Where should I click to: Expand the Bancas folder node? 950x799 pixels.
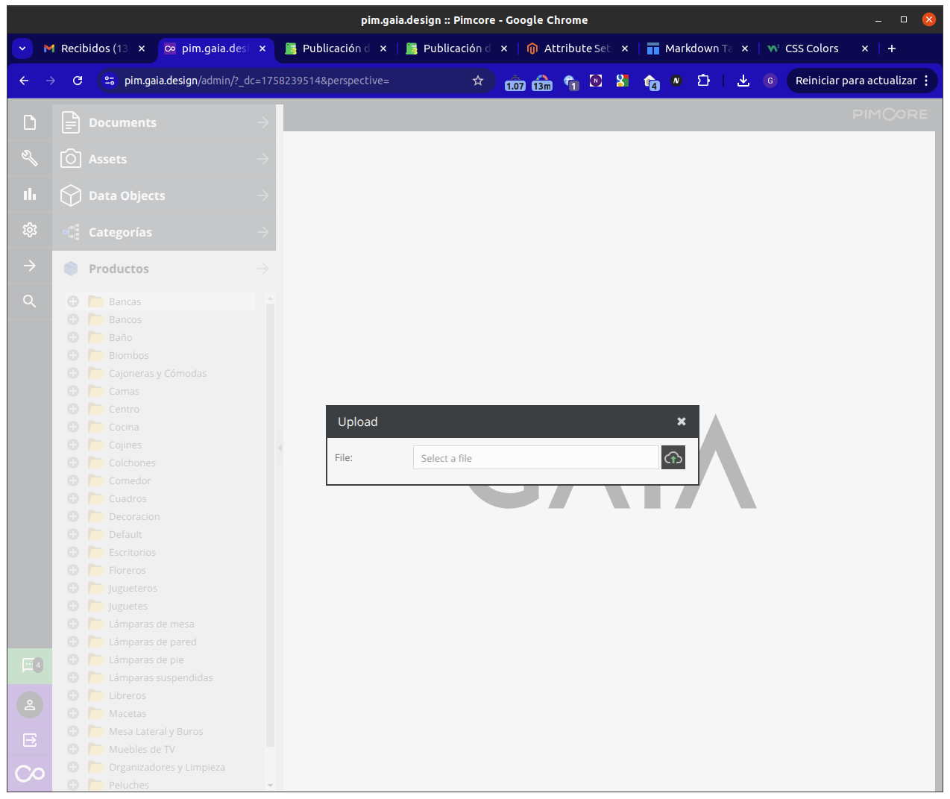73,301
